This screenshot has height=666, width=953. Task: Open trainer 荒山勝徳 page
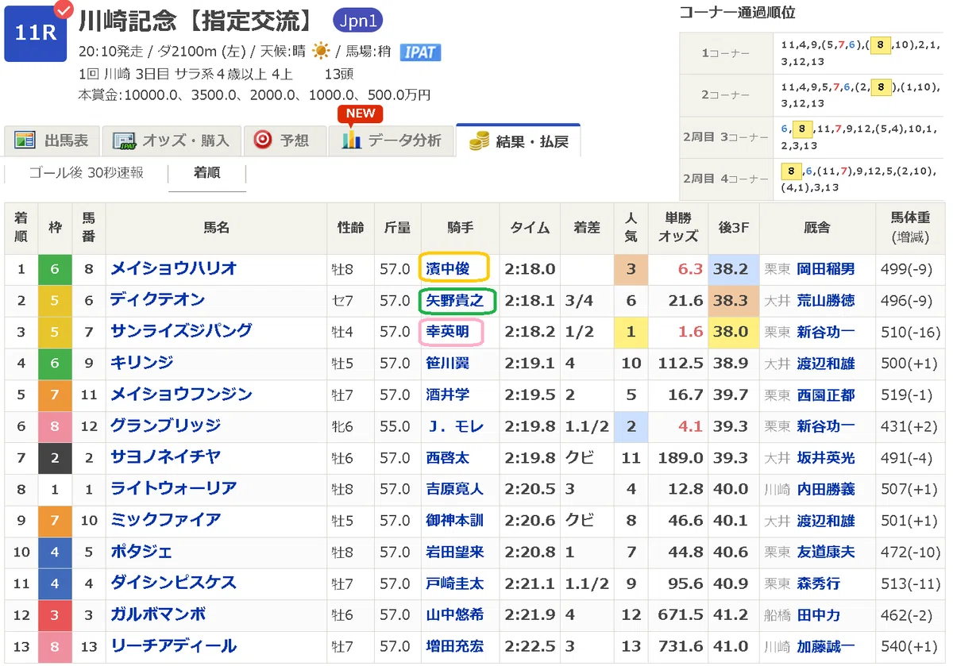click(826, 301)
